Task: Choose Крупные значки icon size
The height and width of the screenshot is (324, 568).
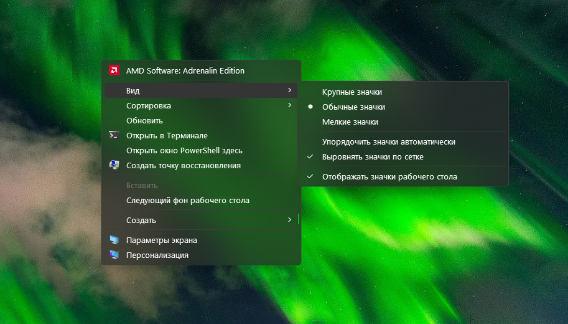Action: pos(403,92)
